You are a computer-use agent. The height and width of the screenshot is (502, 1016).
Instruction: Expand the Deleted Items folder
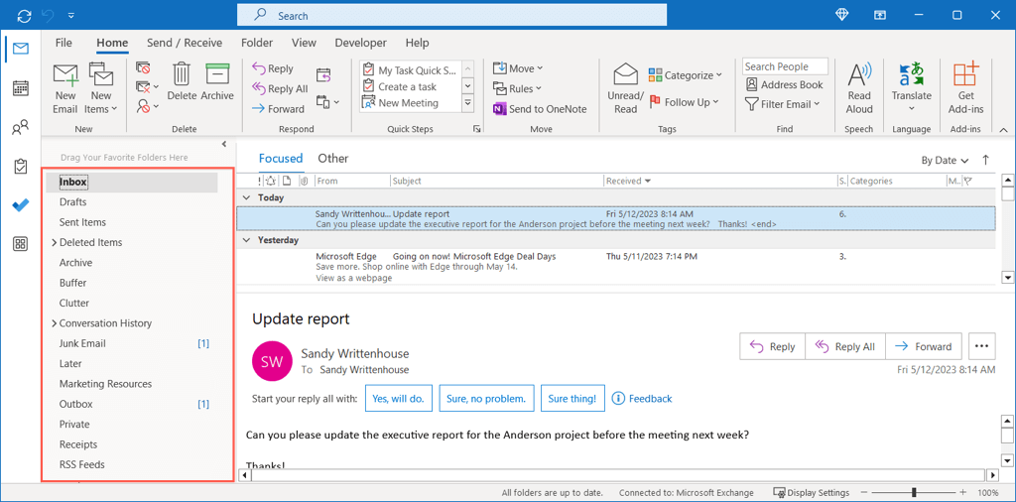54,242
